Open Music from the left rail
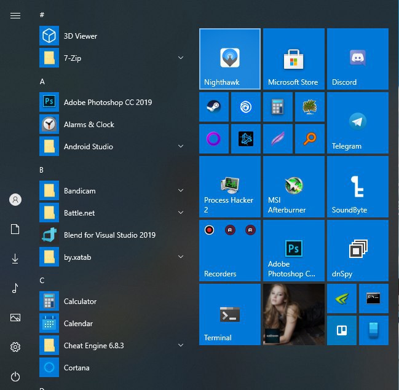The image size is (399, 390). point(15,288)
